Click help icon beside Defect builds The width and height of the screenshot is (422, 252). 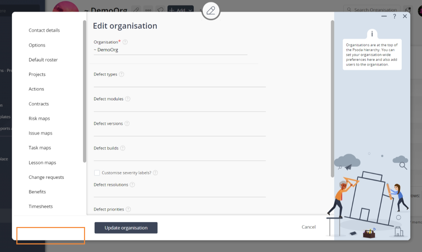(123, 148)
